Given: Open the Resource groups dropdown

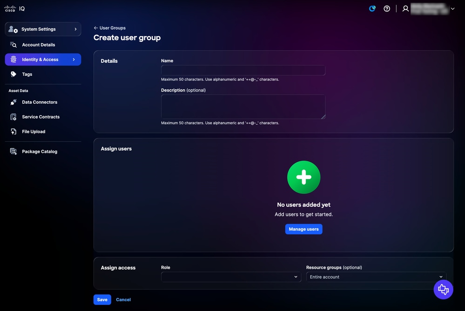Looking at the screenshot, I should coord(376,277).
